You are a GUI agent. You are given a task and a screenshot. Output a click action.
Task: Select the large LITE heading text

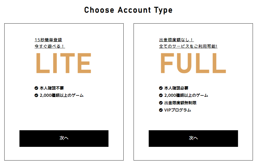tap(63, 63)
